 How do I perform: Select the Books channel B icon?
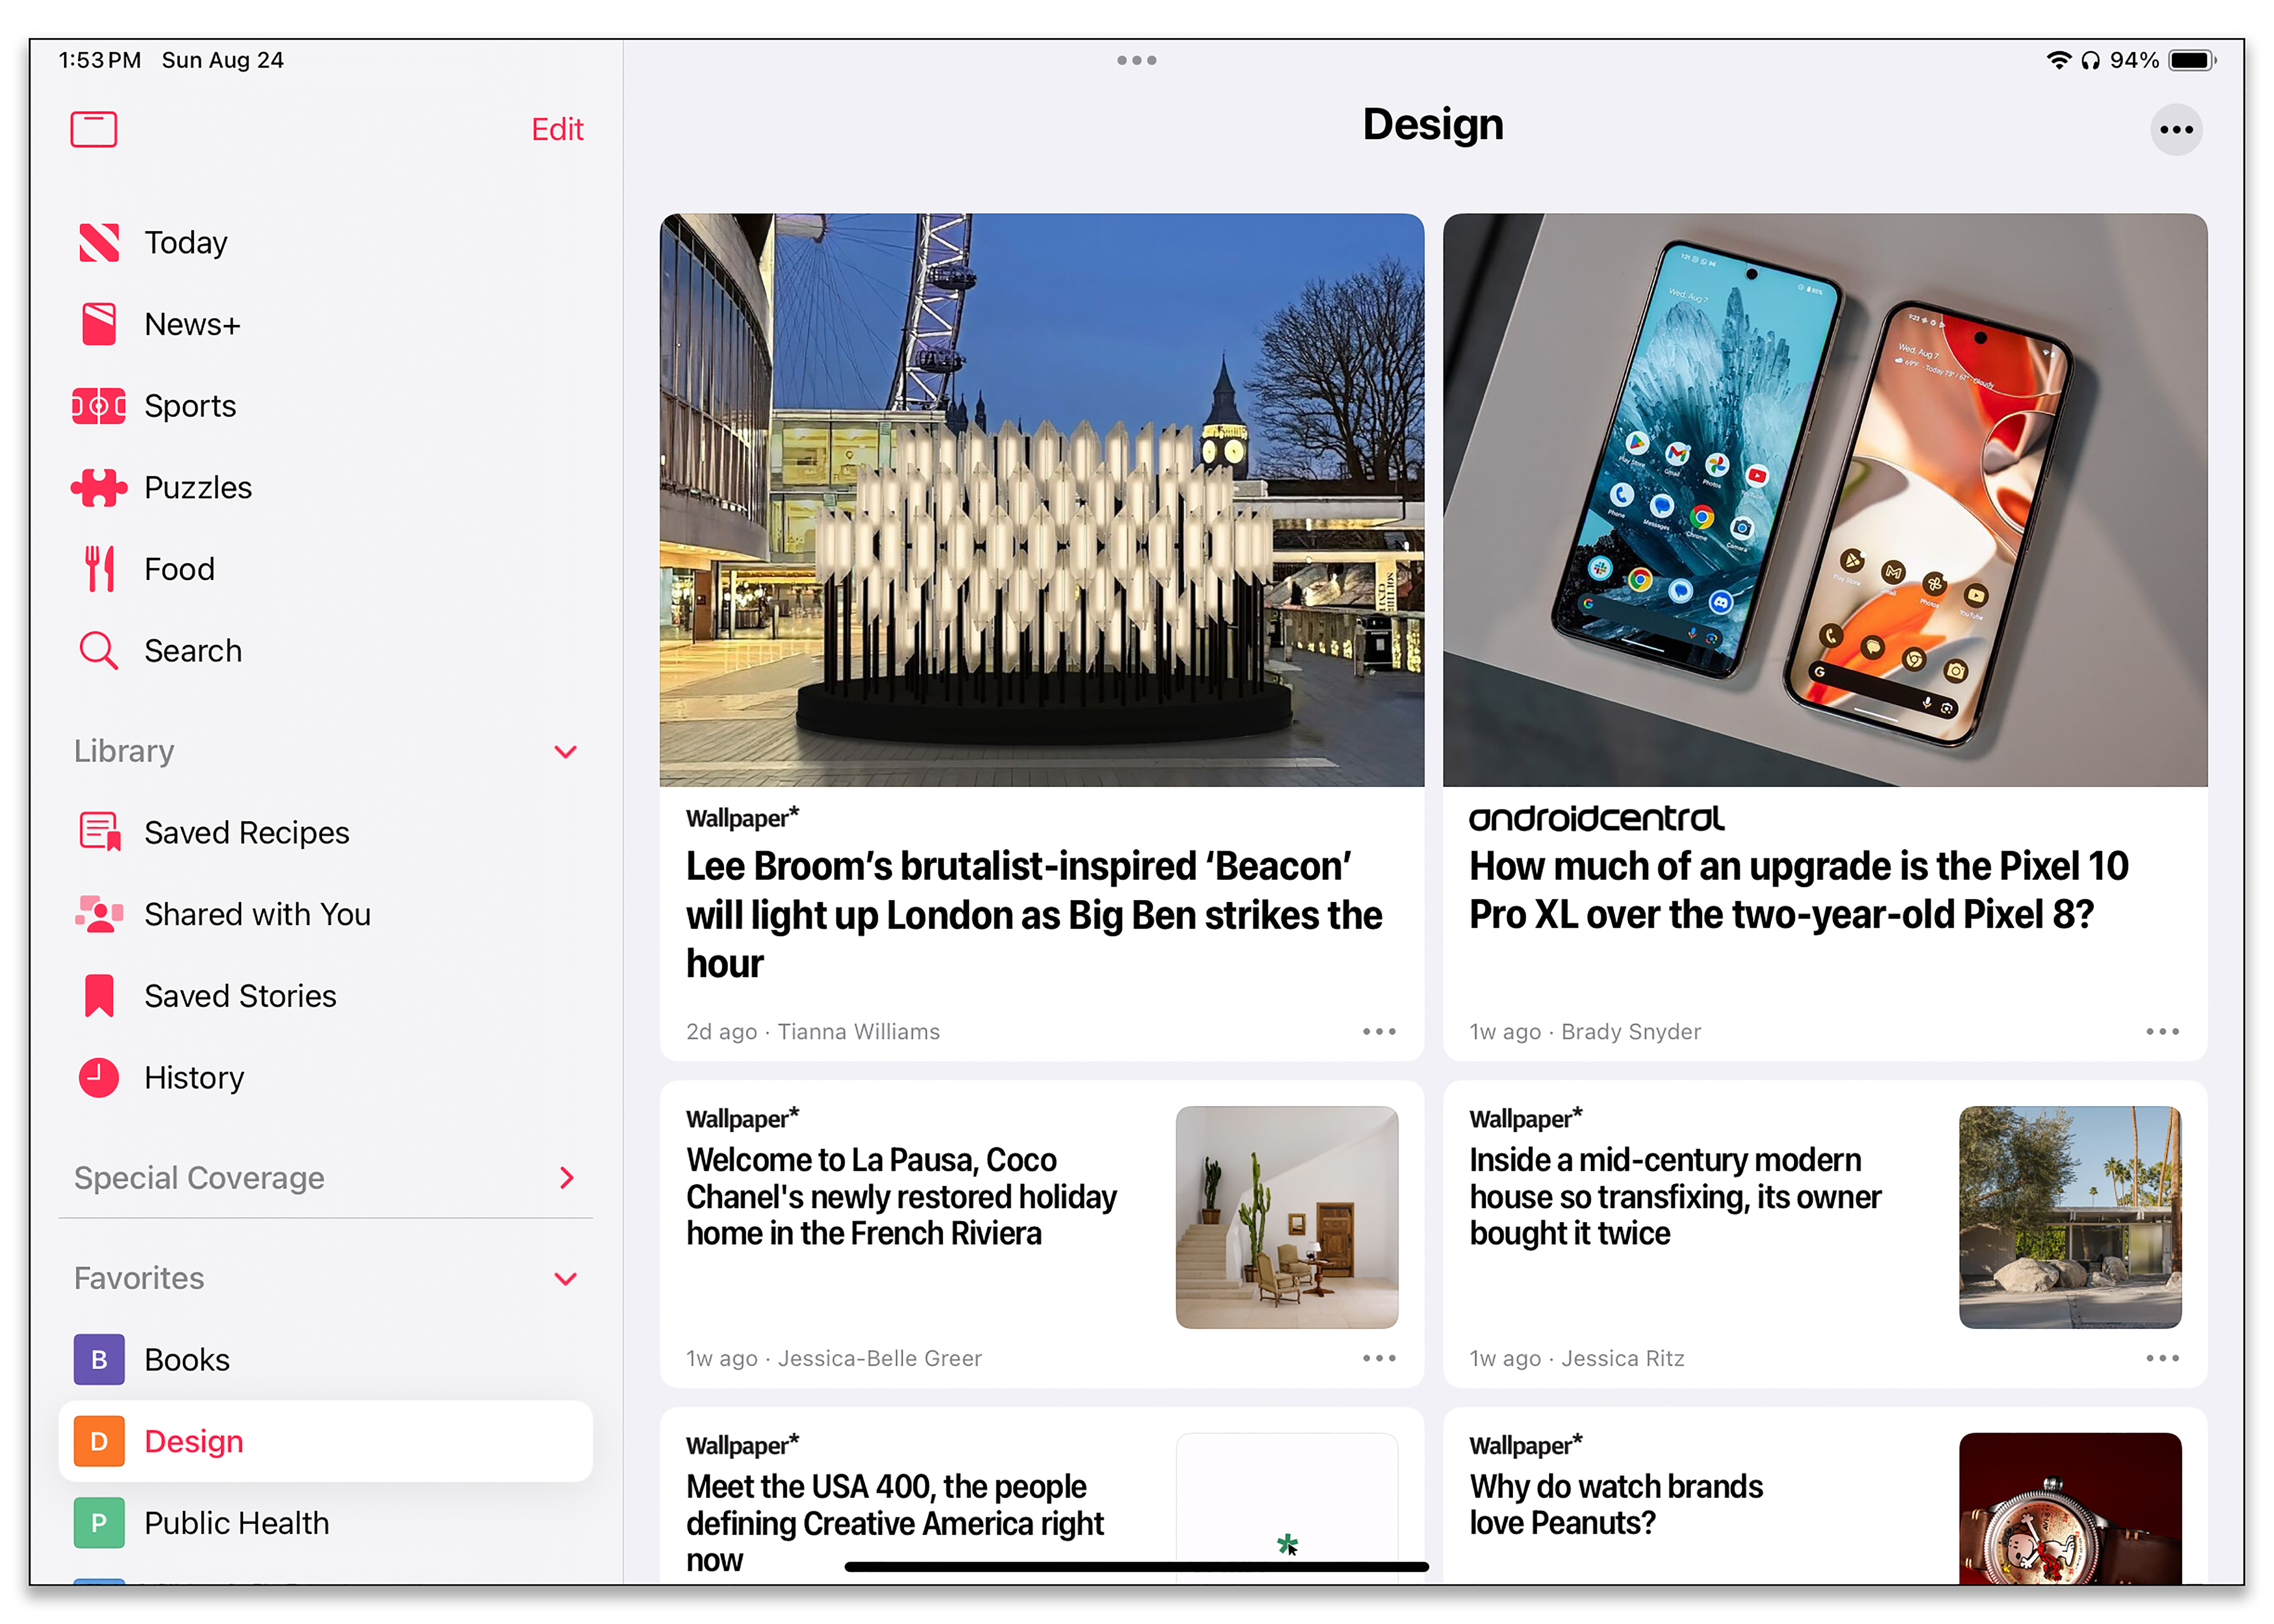[x=99, y=1360]
